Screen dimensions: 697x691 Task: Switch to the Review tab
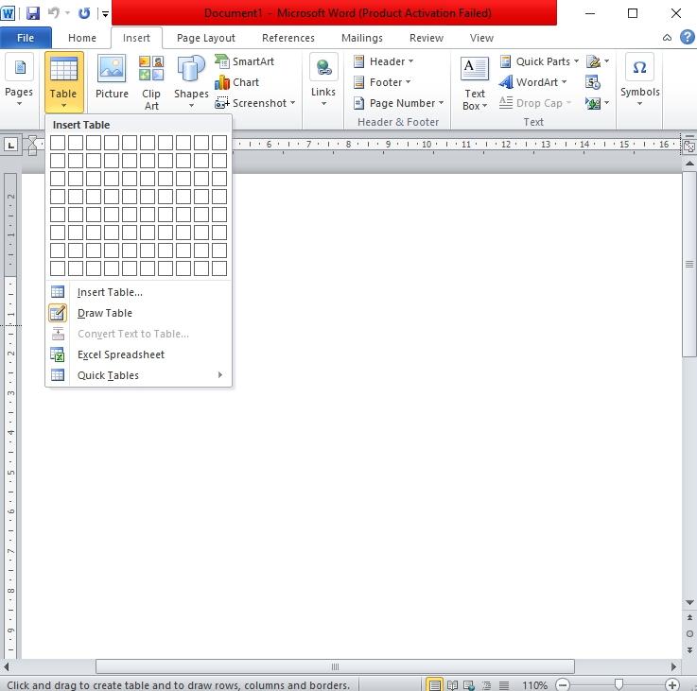point(426,38)
